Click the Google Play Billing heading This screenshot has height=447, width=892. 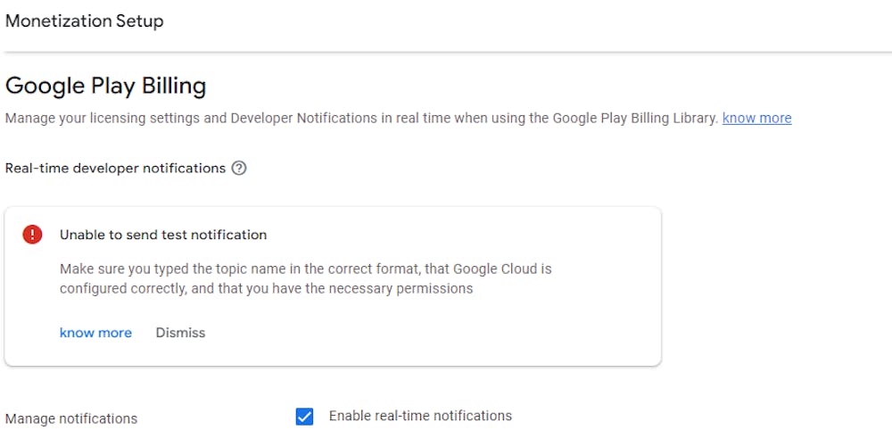pyautogui.click(x=105, y=86)
